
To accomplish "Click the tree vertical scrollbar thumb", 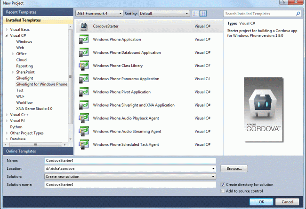I will pos(70,76).
